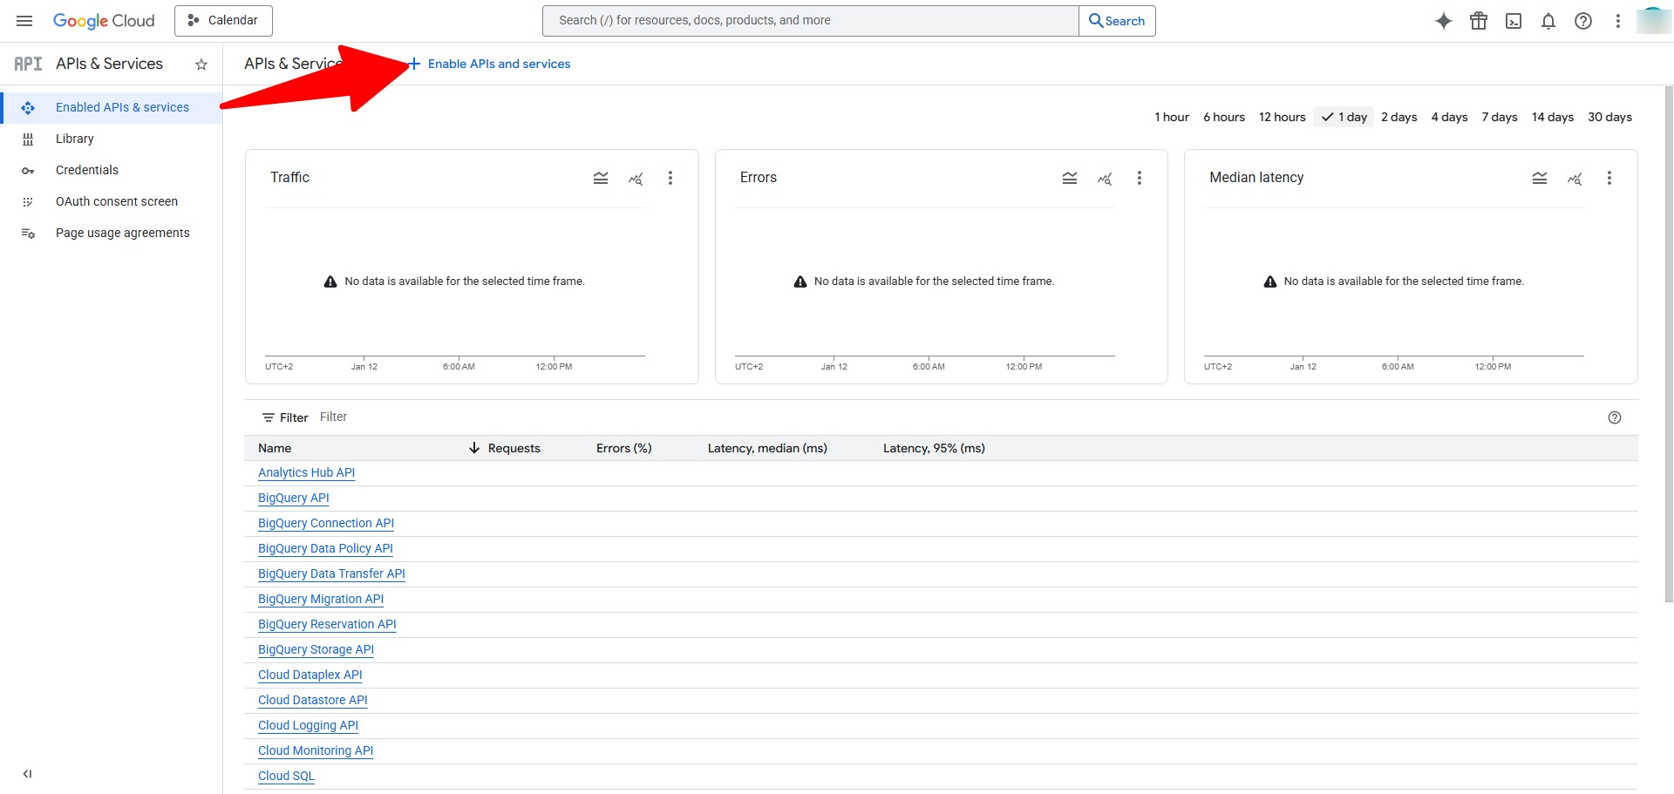
Task: Click the page vertical scrollbar
Action: (x=1669, y=344)
